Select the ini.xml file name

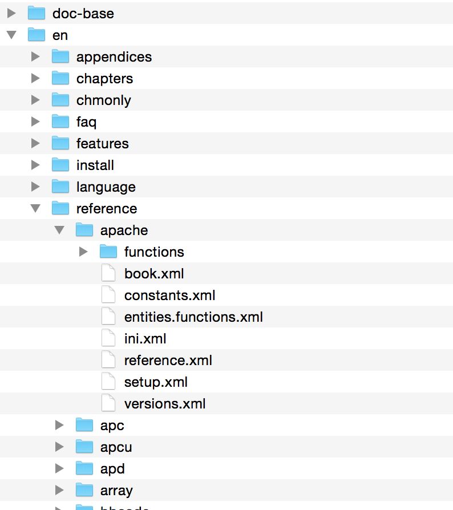click(145, 339)
